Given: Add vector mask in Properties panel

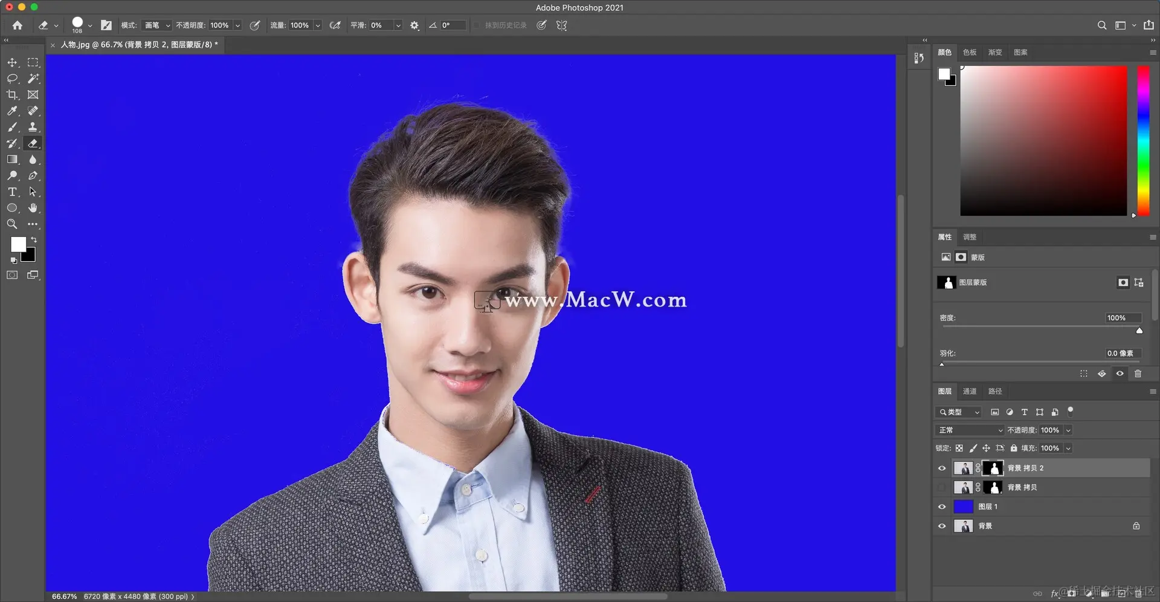Looking at the screenshot, I should pos(1139,282).
